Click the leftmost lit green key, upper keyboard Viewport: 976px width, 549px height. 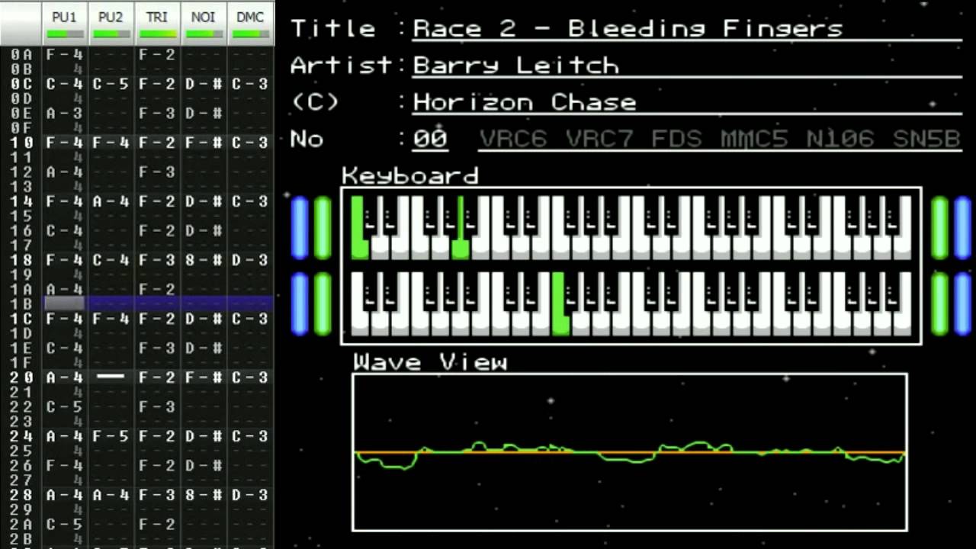[359, 228]
